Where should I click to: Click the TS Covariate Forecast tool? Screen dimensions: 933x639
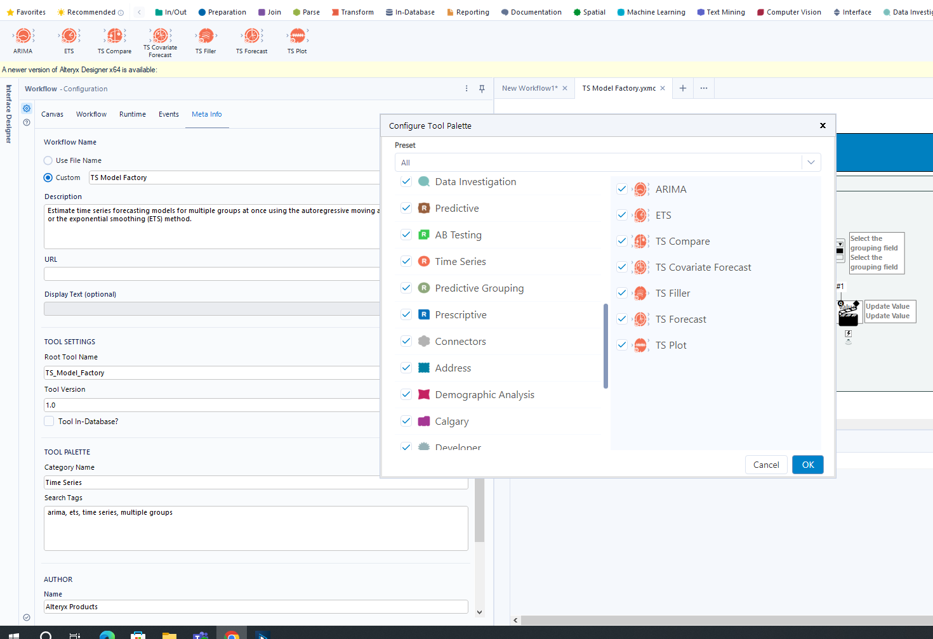pos(160,36)
